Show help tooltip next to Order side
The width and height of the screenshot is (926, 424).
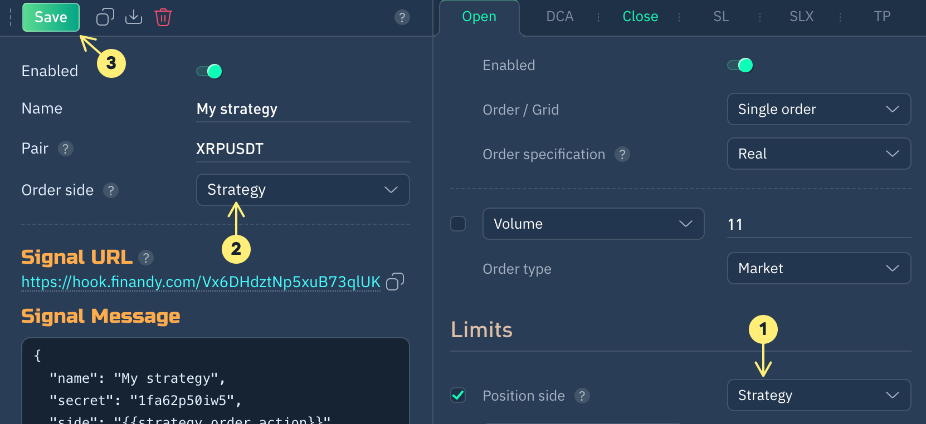click(x=111, y=190)
